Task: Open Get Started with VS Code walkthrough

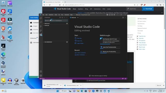Action: coord(110,41)
